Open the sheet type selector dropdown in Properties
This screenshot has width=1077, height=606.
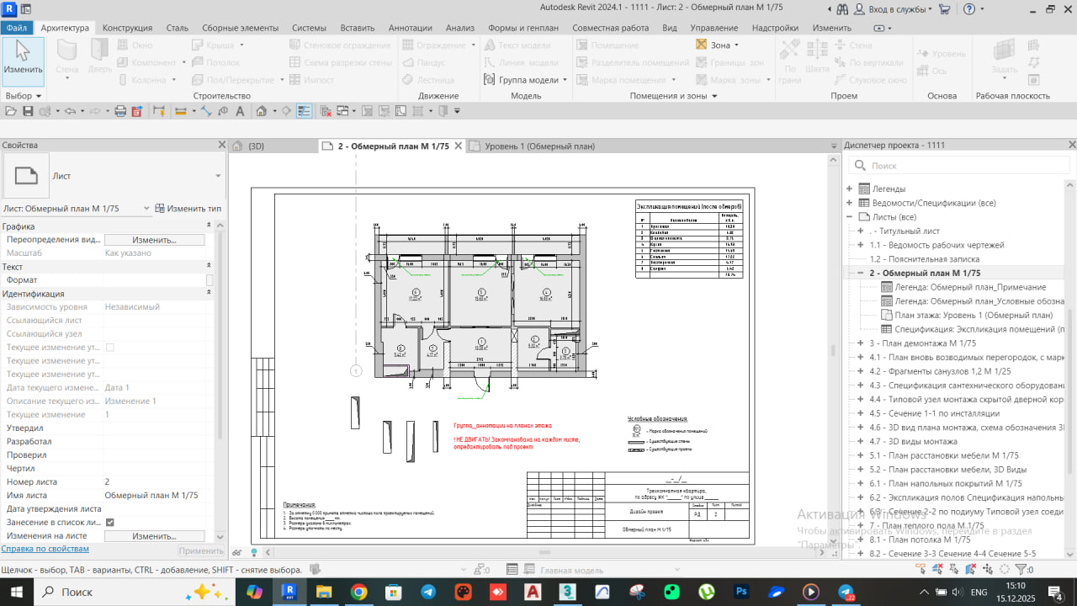coord(218,176)
